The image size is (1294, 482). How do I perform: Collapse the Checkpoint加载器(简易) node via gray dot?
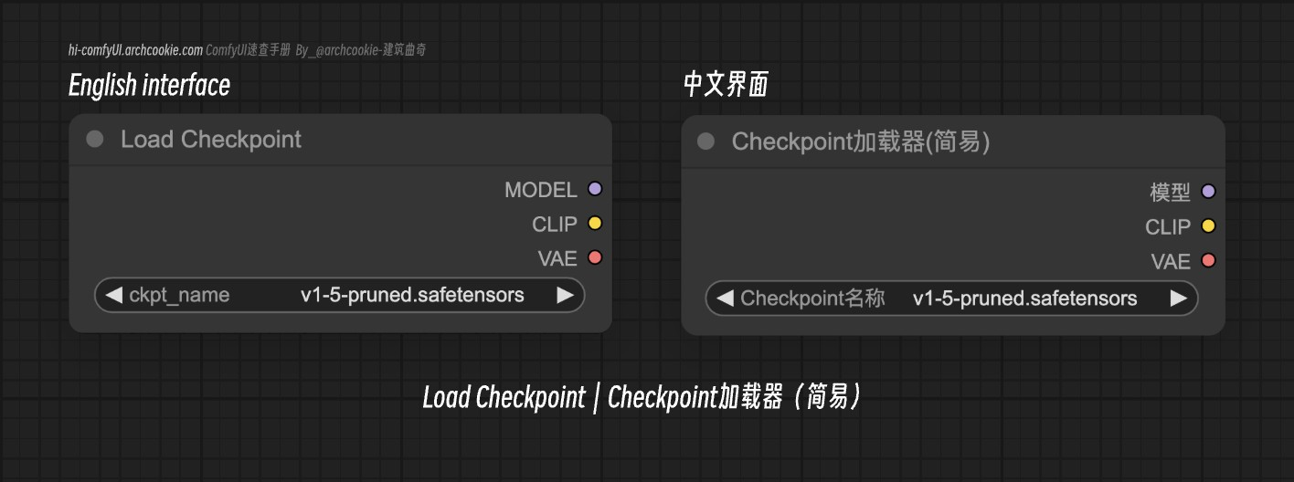[705, 141]
